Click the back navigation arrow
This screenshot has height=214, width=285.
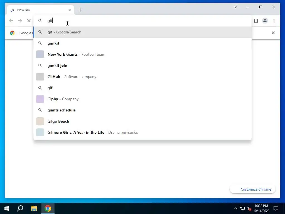[11, 21]
